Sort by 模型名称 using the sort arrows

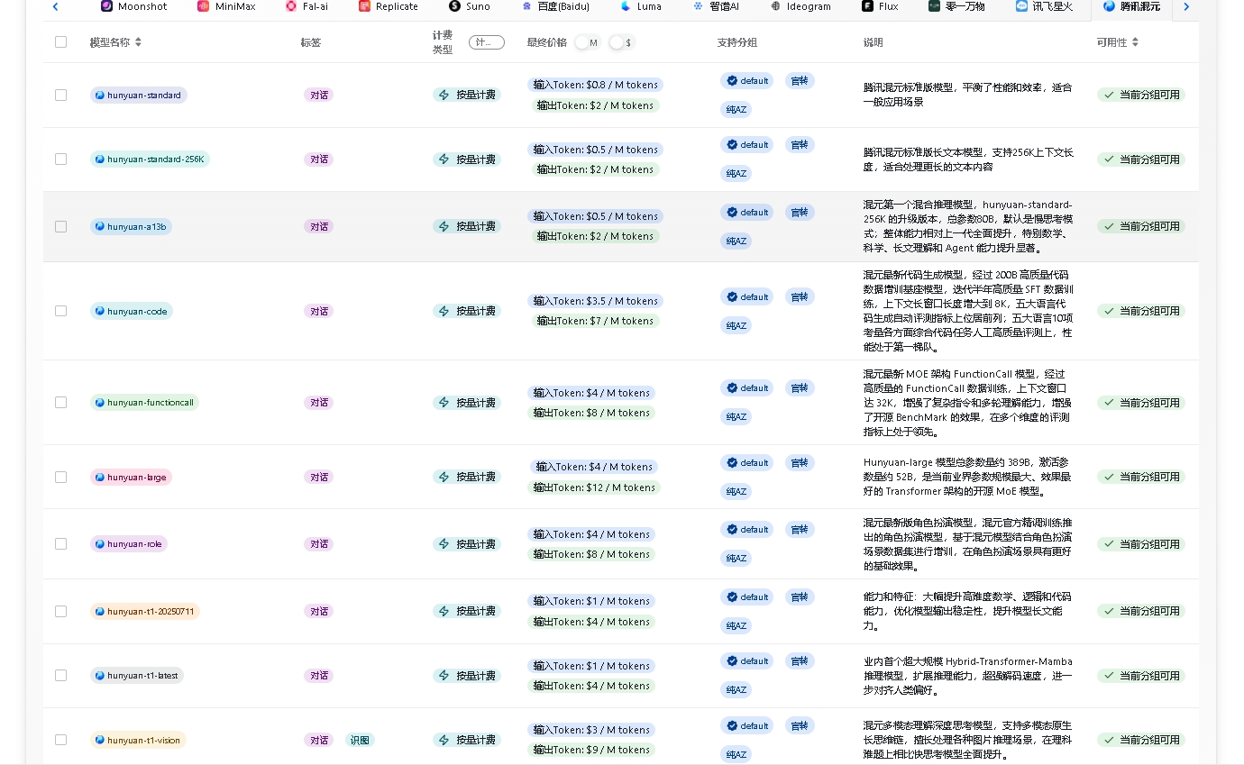[x=138, y=42]
